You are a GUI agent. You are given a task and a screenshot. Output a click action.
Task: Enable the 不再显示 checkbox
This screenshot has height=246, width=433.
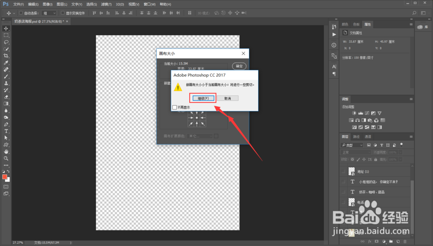coord(174,107)
